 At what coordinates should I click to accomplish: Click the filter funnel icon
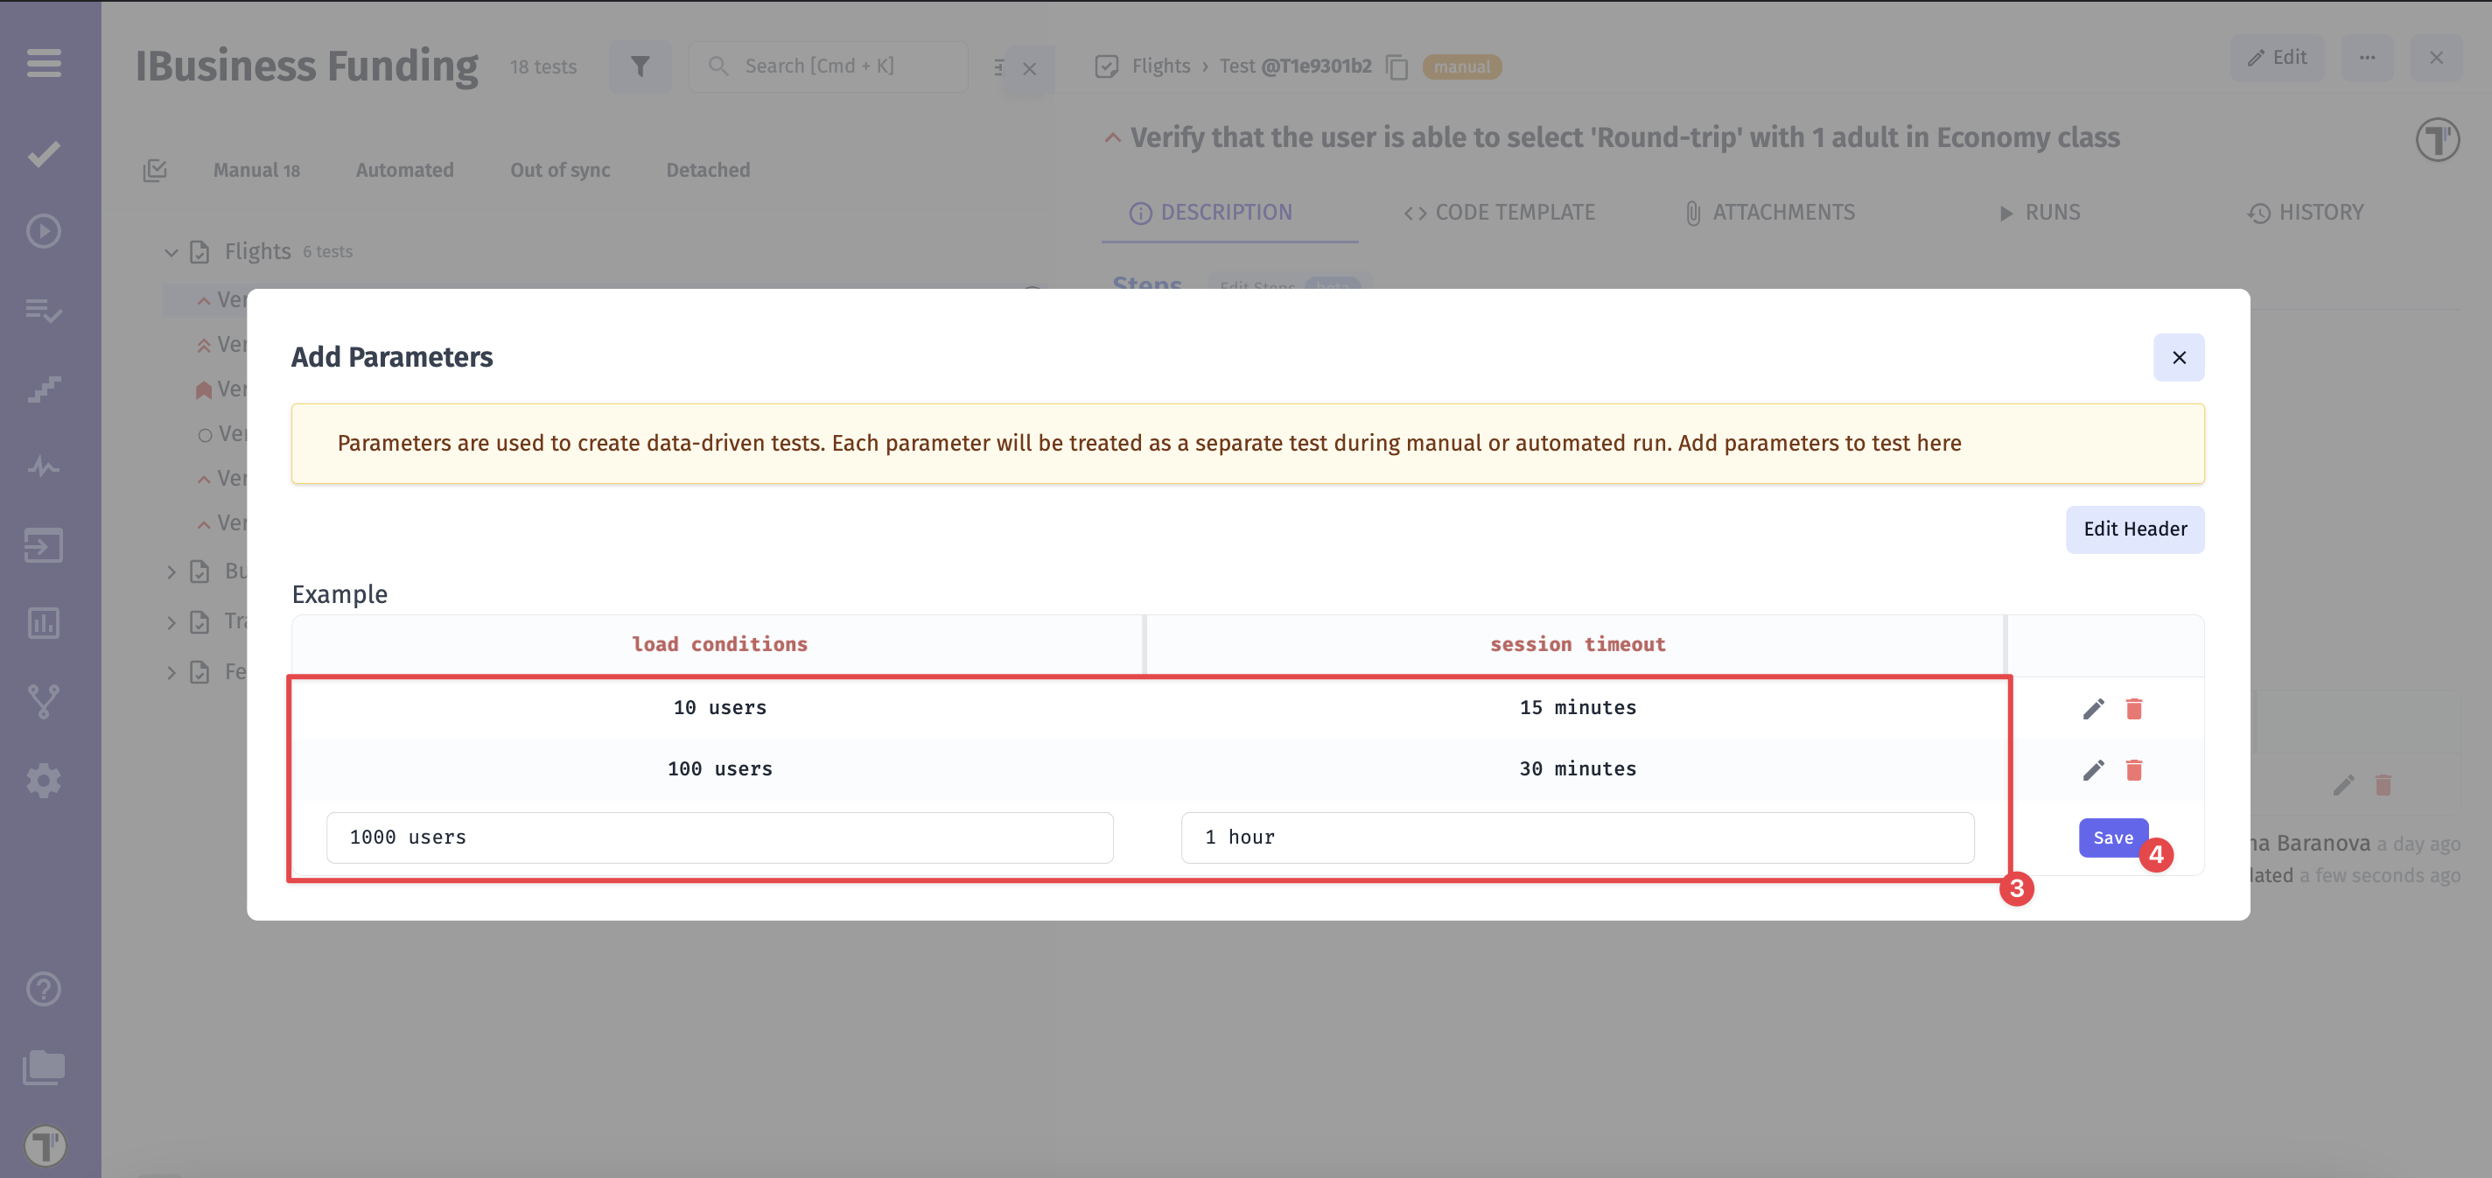(x=640, y=66)
